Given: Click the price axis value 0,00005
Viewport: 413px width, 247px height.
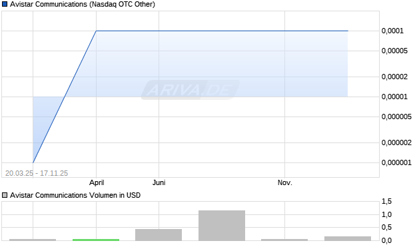Looking at the screenshot, I should coord(394,51).
